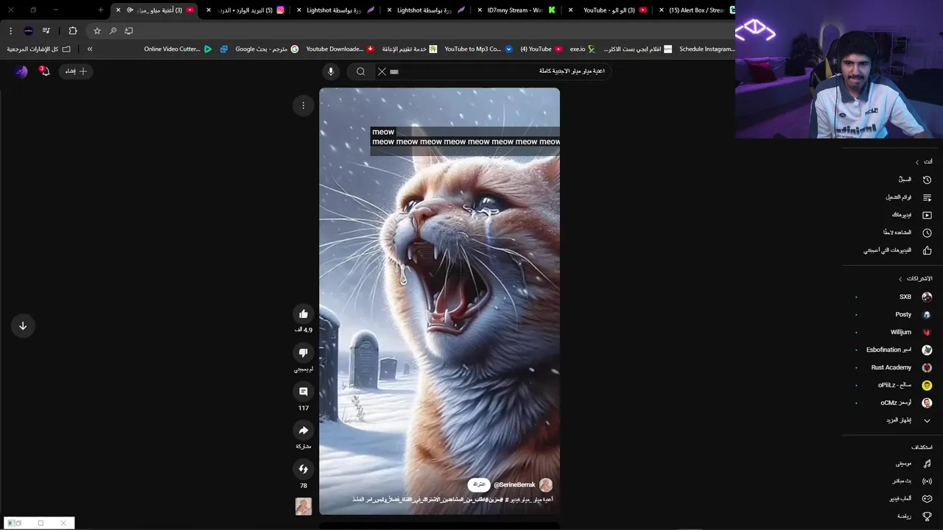Open the SerineBerrak avatar on the short
Image resolution: width=943 pixels, height=530 pixels.
(546, 485)
